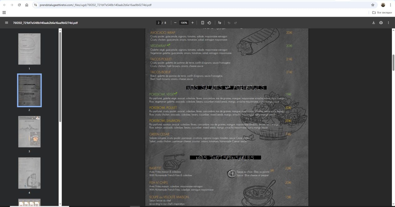Zoom in the PDF with plus button

tap(193, 23)
